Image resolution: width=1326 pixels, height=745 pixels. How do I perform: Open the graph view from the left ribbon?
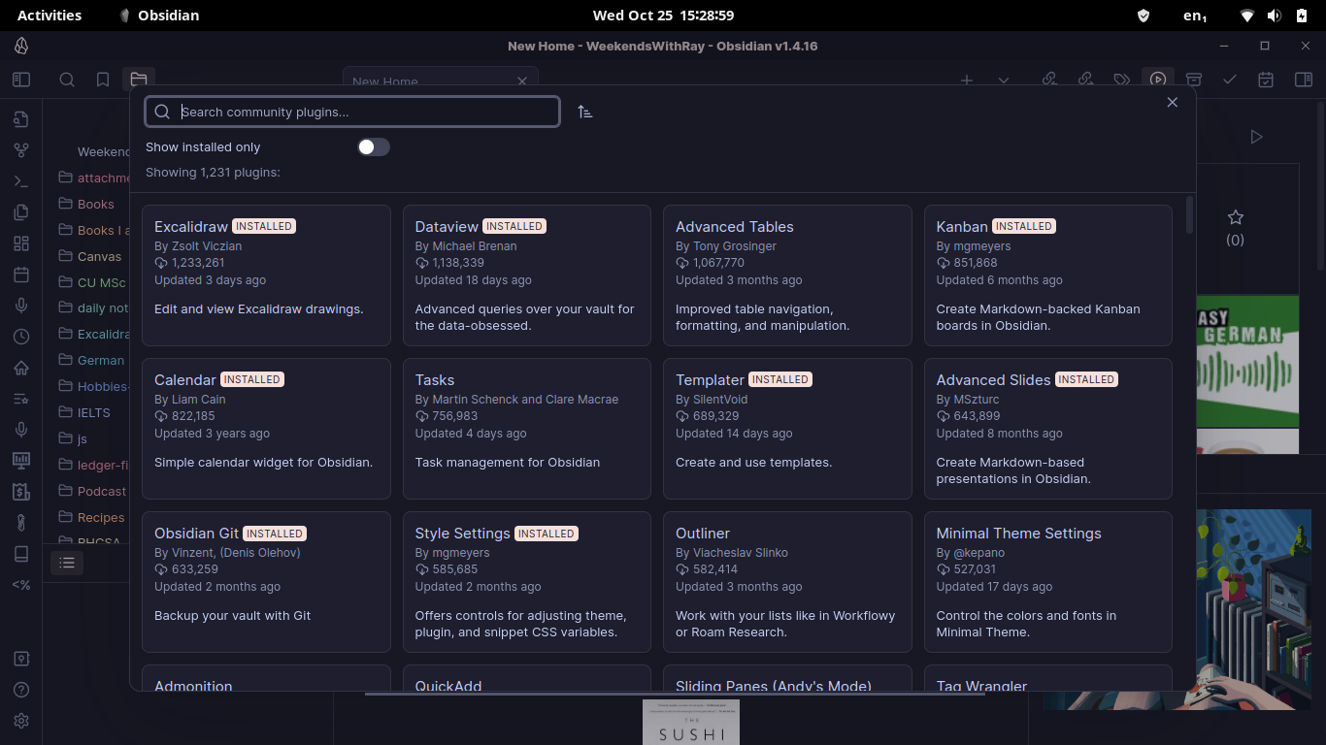[21, 149]
